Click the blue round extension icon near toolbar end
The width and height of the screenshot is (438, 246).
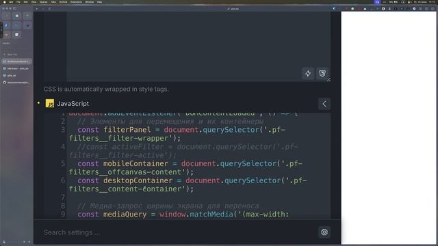(x=414, y=9)
